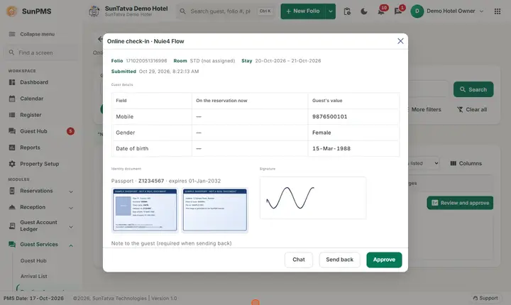Open Property Setup from the sidebar

pyautogui.click(x=41, y=164)
